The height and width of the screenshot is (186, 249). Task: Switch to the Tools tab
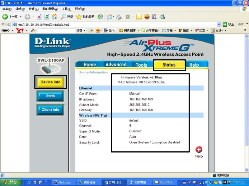point(141,65)
